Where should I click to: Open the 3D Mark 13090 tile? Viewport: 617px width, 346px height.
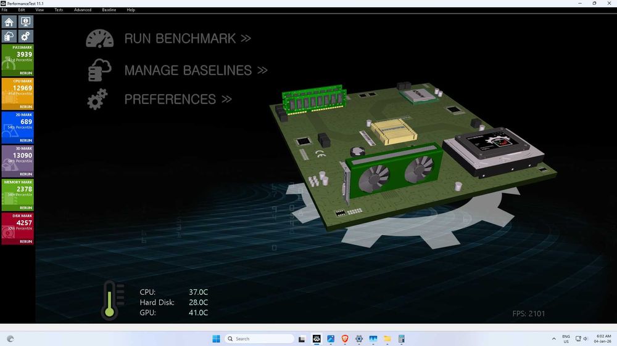(x=18, y=161)
